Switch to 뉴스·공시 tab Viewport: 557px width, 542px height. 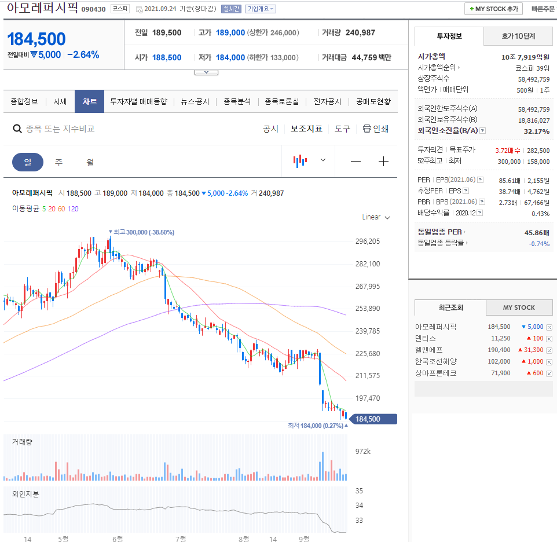(x=195, y=101)
